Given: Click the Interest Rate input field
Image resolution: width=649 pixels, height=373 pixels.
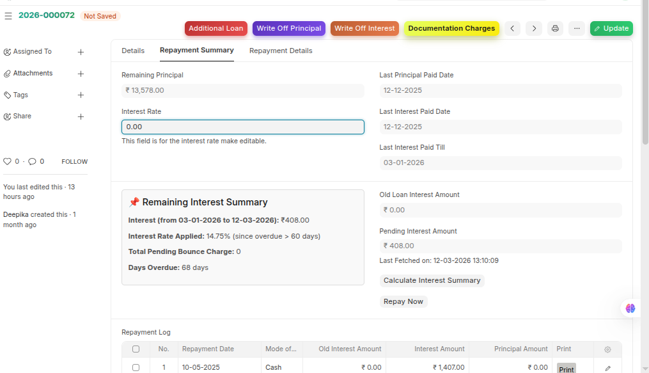Looking at the screenshot, I should tap(243, 127).
